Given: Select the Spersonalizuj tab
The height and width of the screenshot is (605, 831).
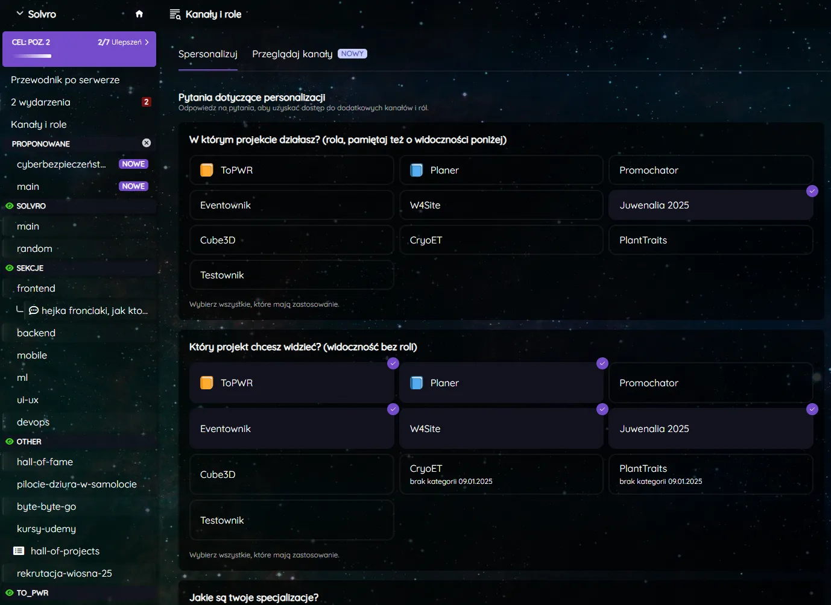Looking at the screenshot, I should pos(207,54).
